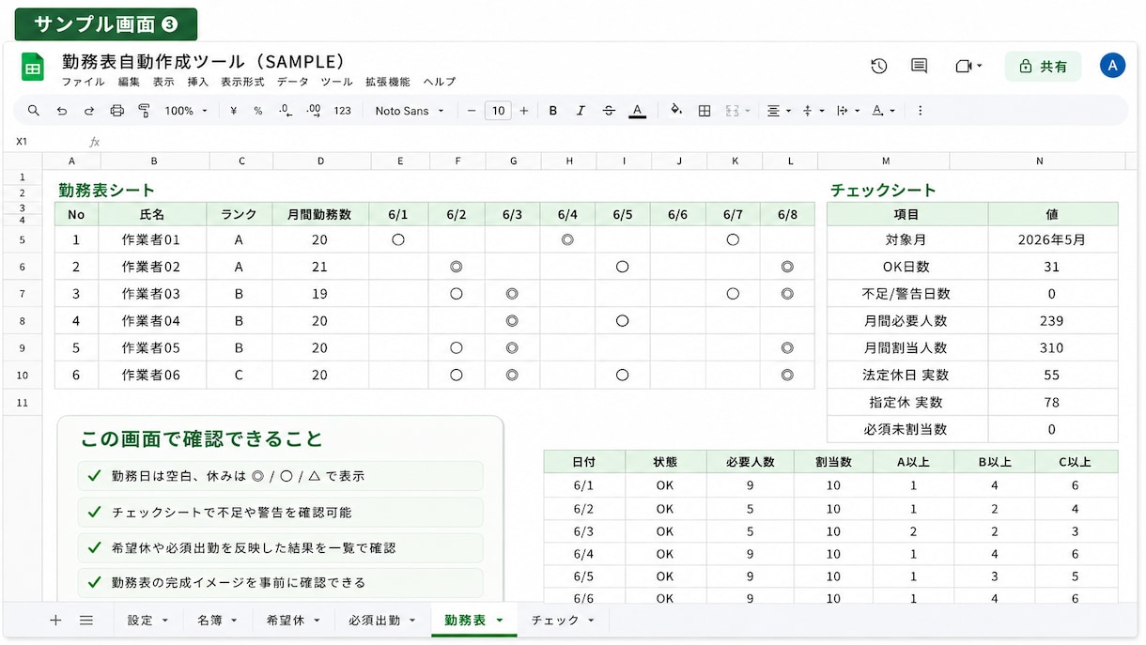
Task: Open the 編集 menu
Action: pyautogui.click(x=129, y=83)
